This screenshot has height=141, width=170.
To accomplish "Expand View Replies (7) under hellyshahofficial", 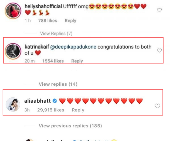I will pos(56,33).
